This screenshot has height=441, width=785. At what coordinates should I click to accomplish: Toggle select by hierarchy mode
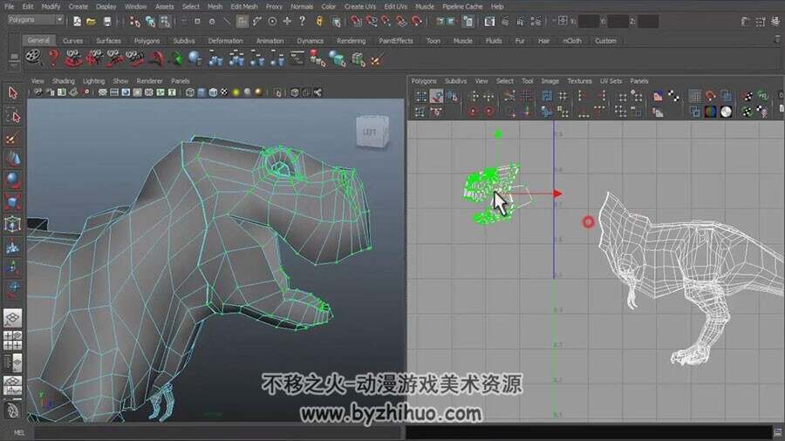coord(134,21)
